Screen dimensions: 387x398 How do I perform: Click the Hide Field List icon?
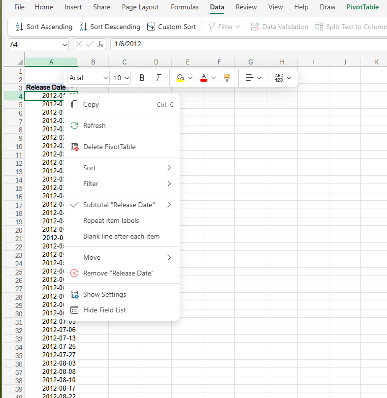point(74,310)
